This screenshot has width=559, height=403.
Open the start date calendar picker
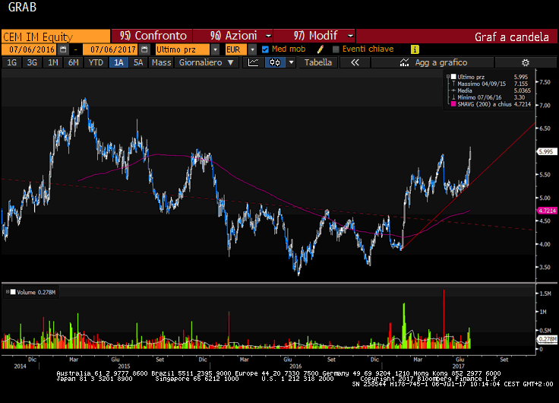(63, 49)
